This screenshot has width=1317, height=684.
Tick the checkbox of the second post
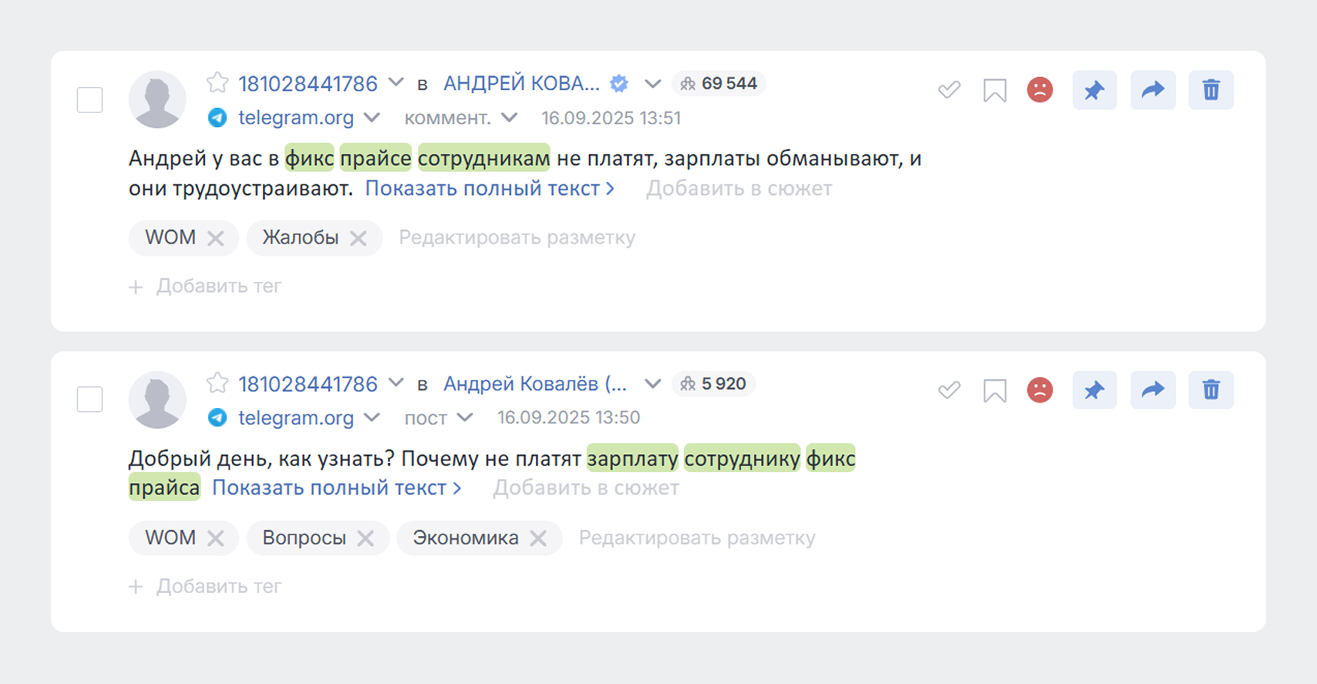click(90, 399)
